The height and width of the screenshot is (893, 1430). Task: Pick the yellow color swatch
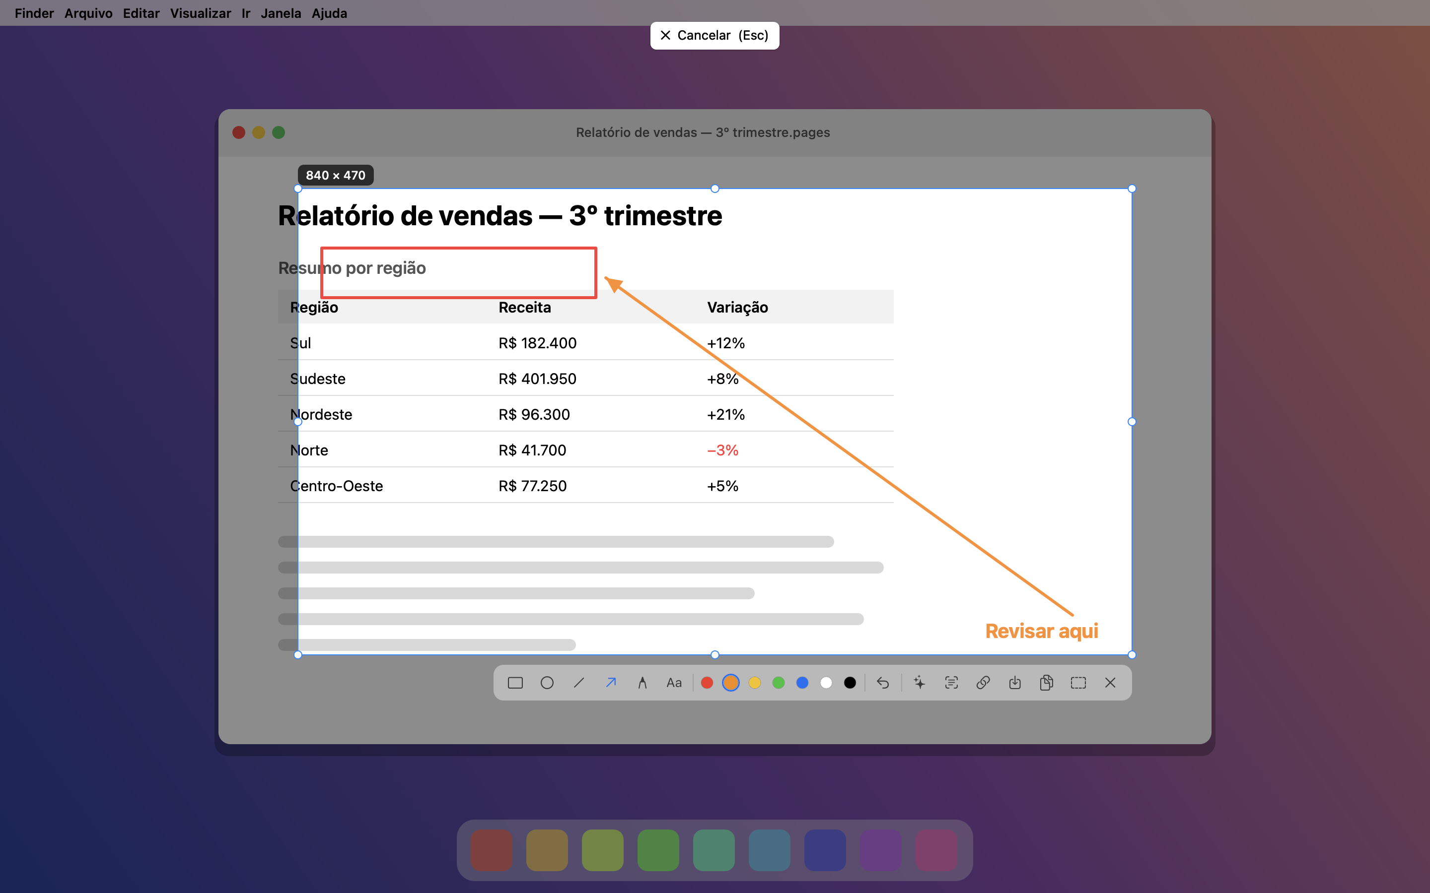(x=755, y=683)
